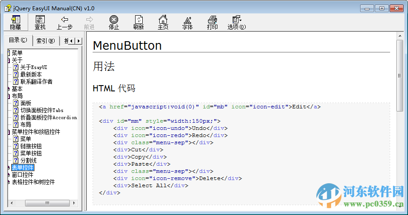Click the MenuButton heading text

point(127,46)
